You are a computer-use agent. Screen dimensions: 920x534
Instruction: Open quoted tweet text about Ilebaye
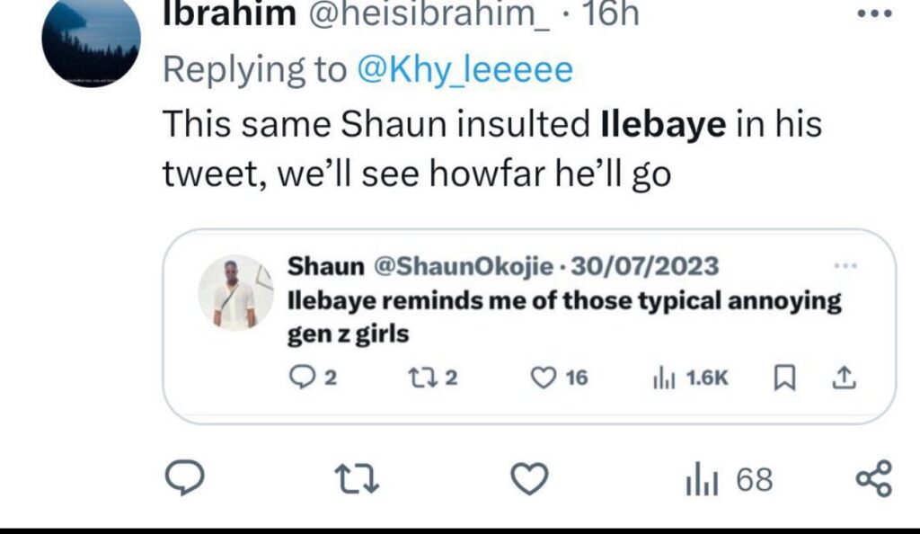coord(564,316)
